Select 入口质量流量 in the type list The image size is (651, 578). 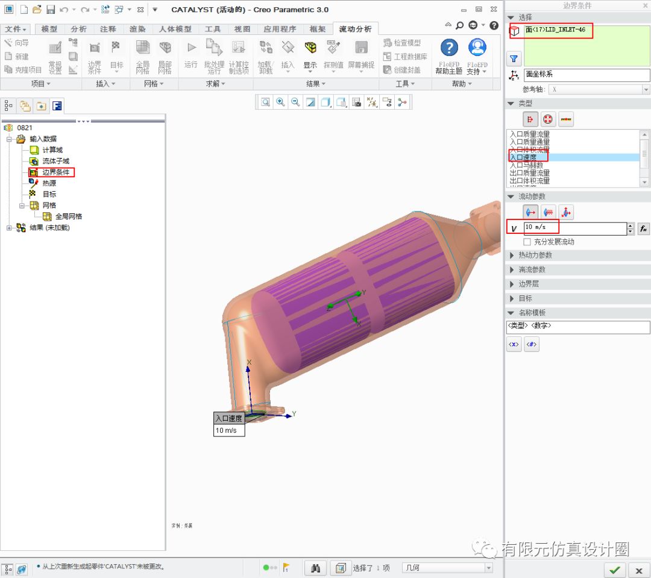point(529,134)
